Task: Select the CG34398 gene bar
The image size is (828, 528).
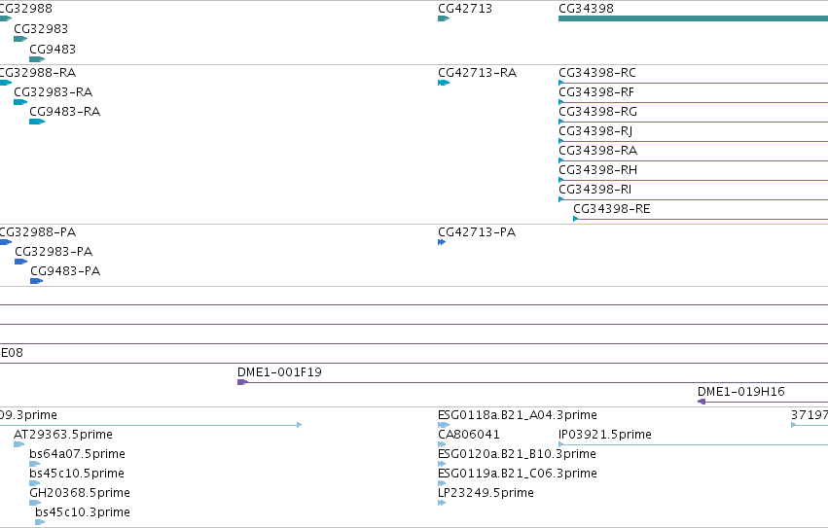Action: 693,18
